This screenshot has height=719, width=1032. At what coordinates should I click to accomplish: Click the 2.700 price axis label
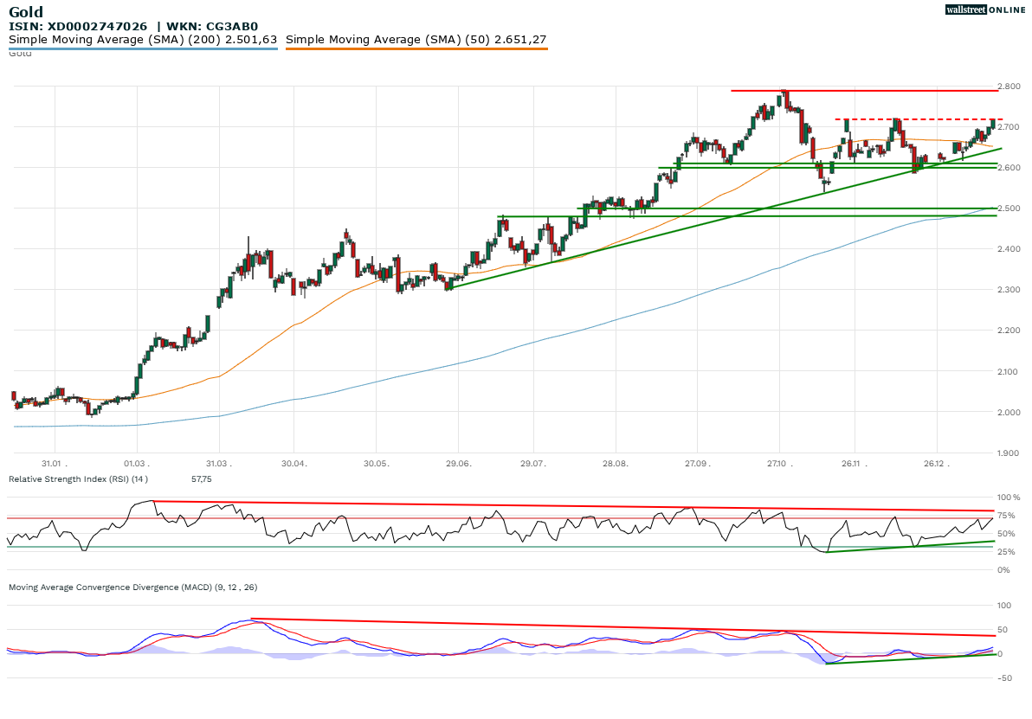click(1009, 127)
